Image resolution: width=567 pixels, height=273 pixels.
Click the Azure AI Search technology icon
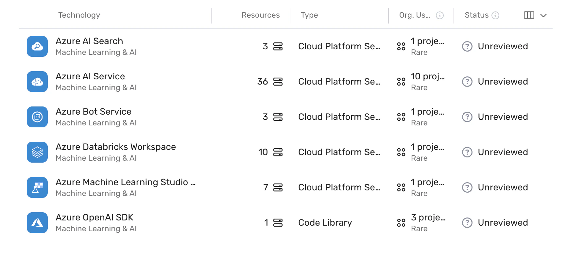tap(37, 46)
